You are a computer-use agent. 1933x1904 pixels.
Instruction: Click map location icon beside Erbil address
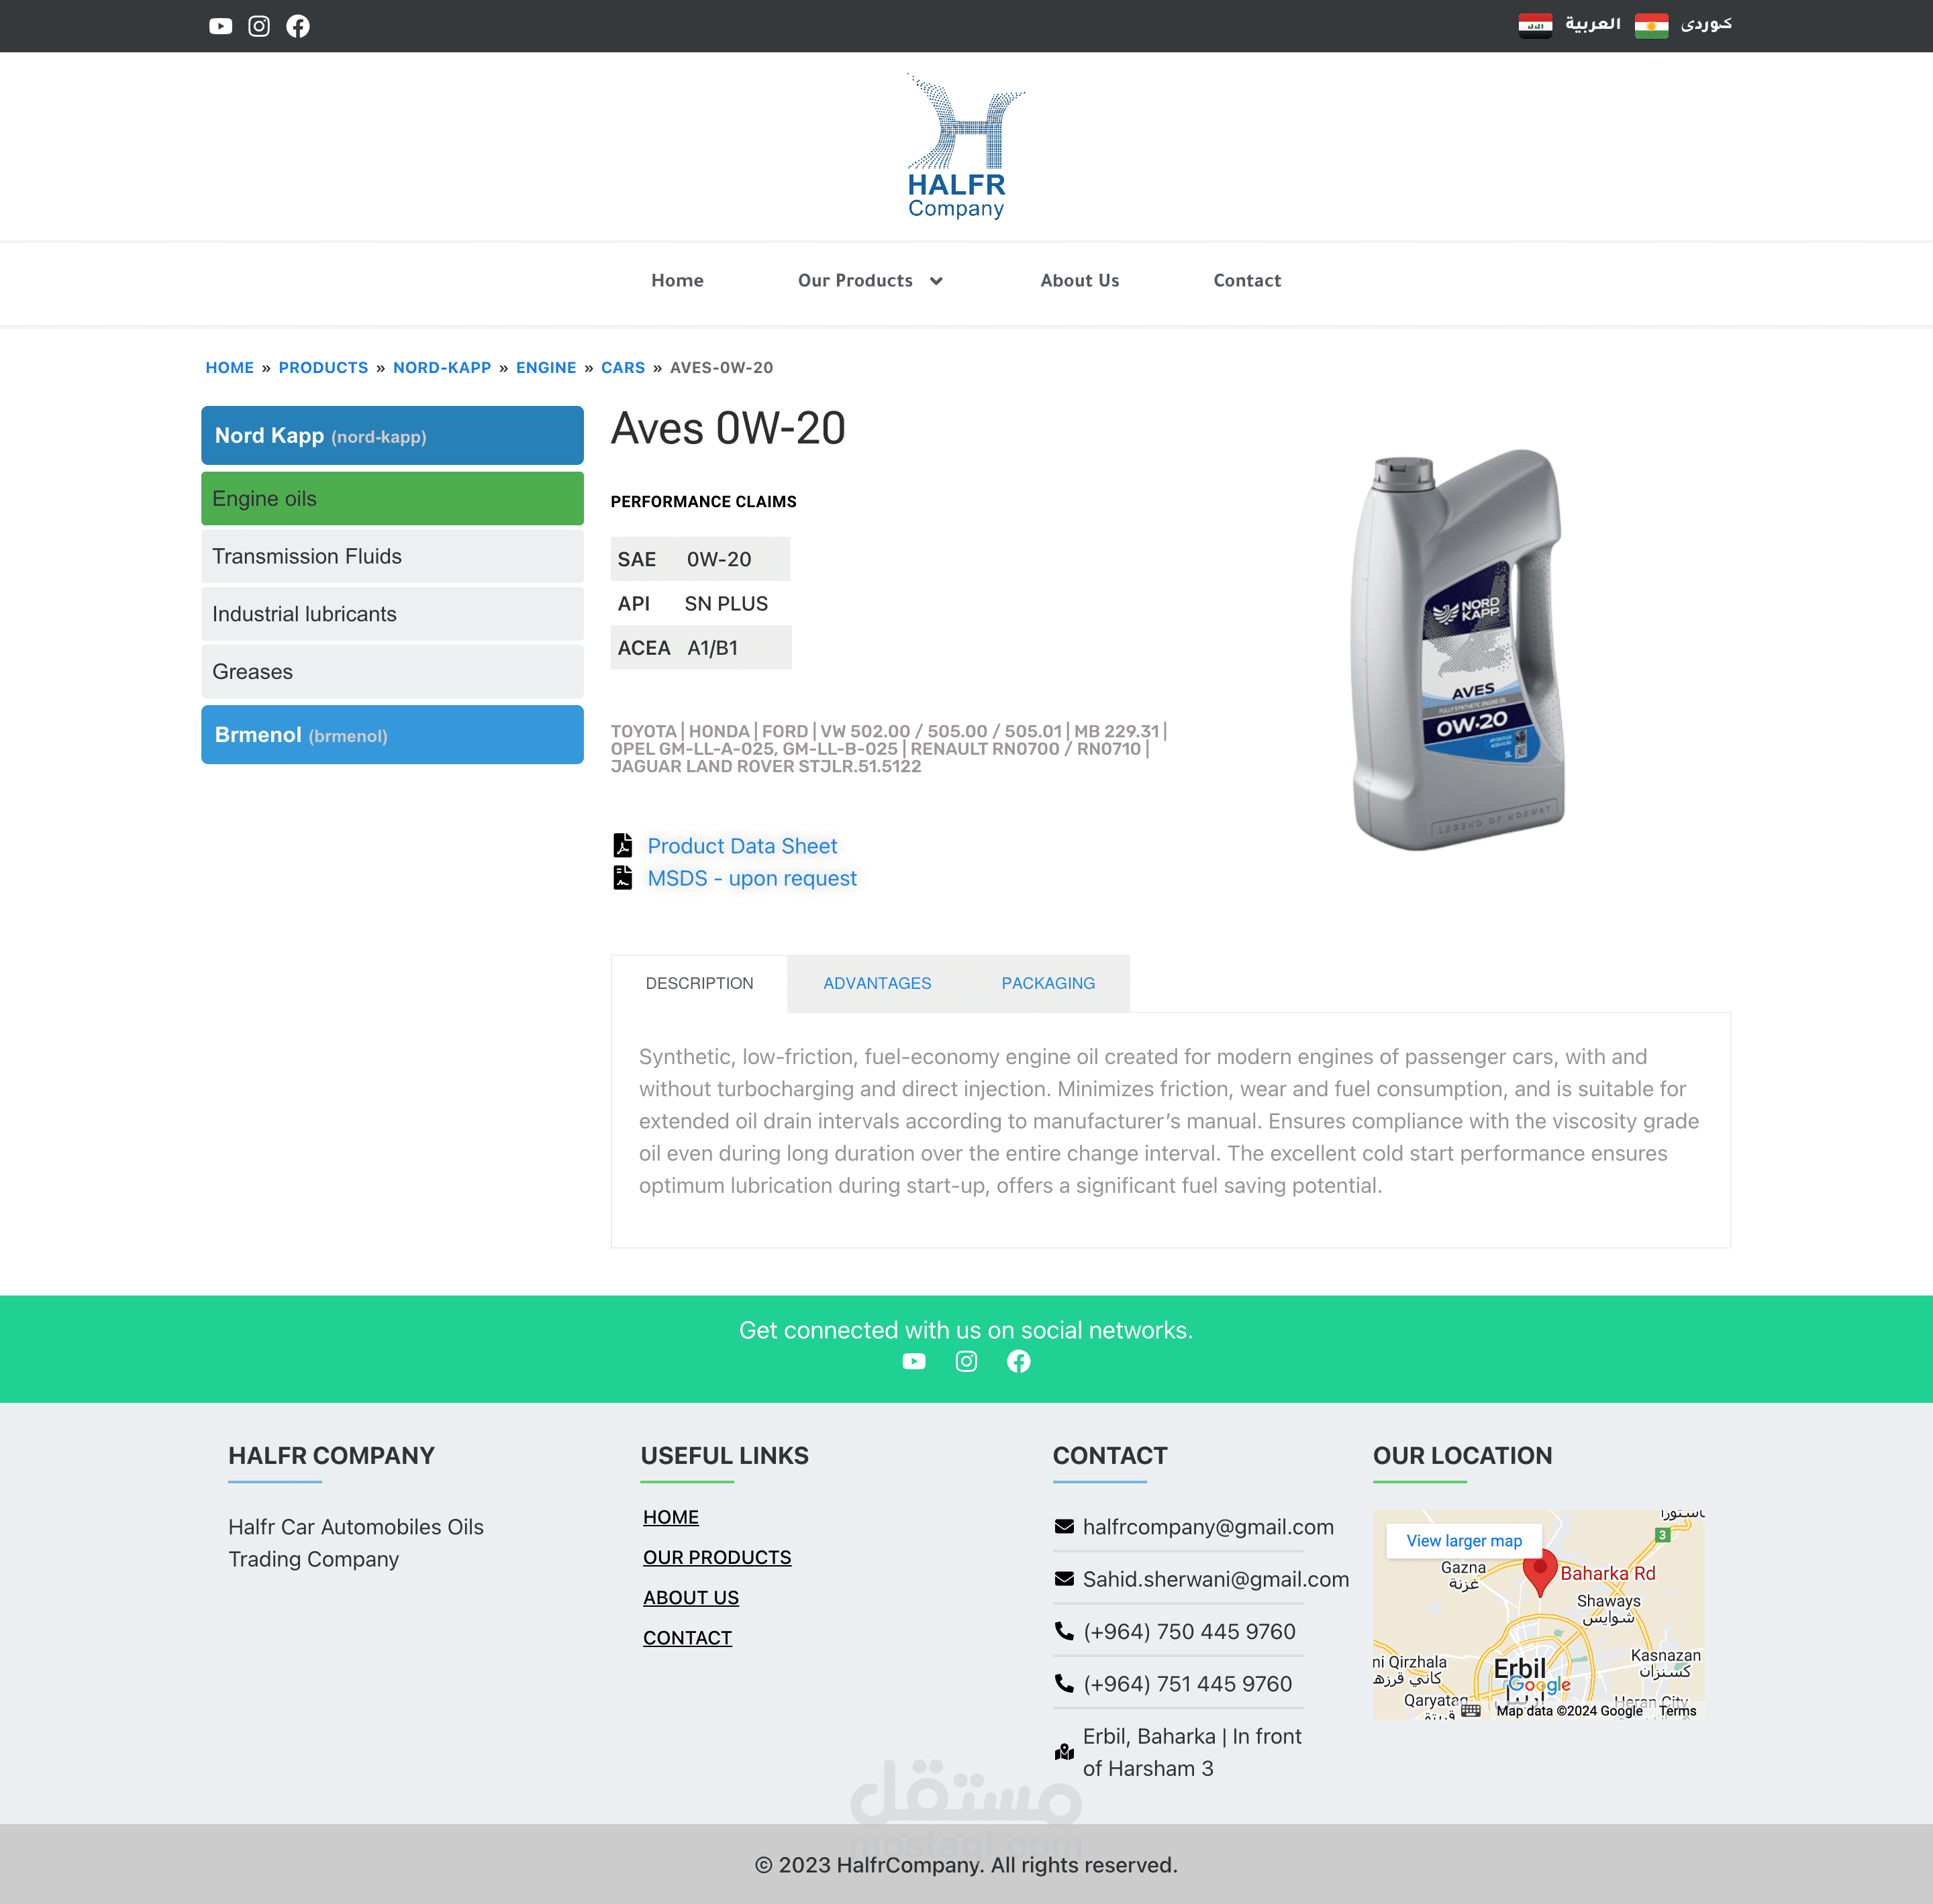[x=1064, y=1752]
